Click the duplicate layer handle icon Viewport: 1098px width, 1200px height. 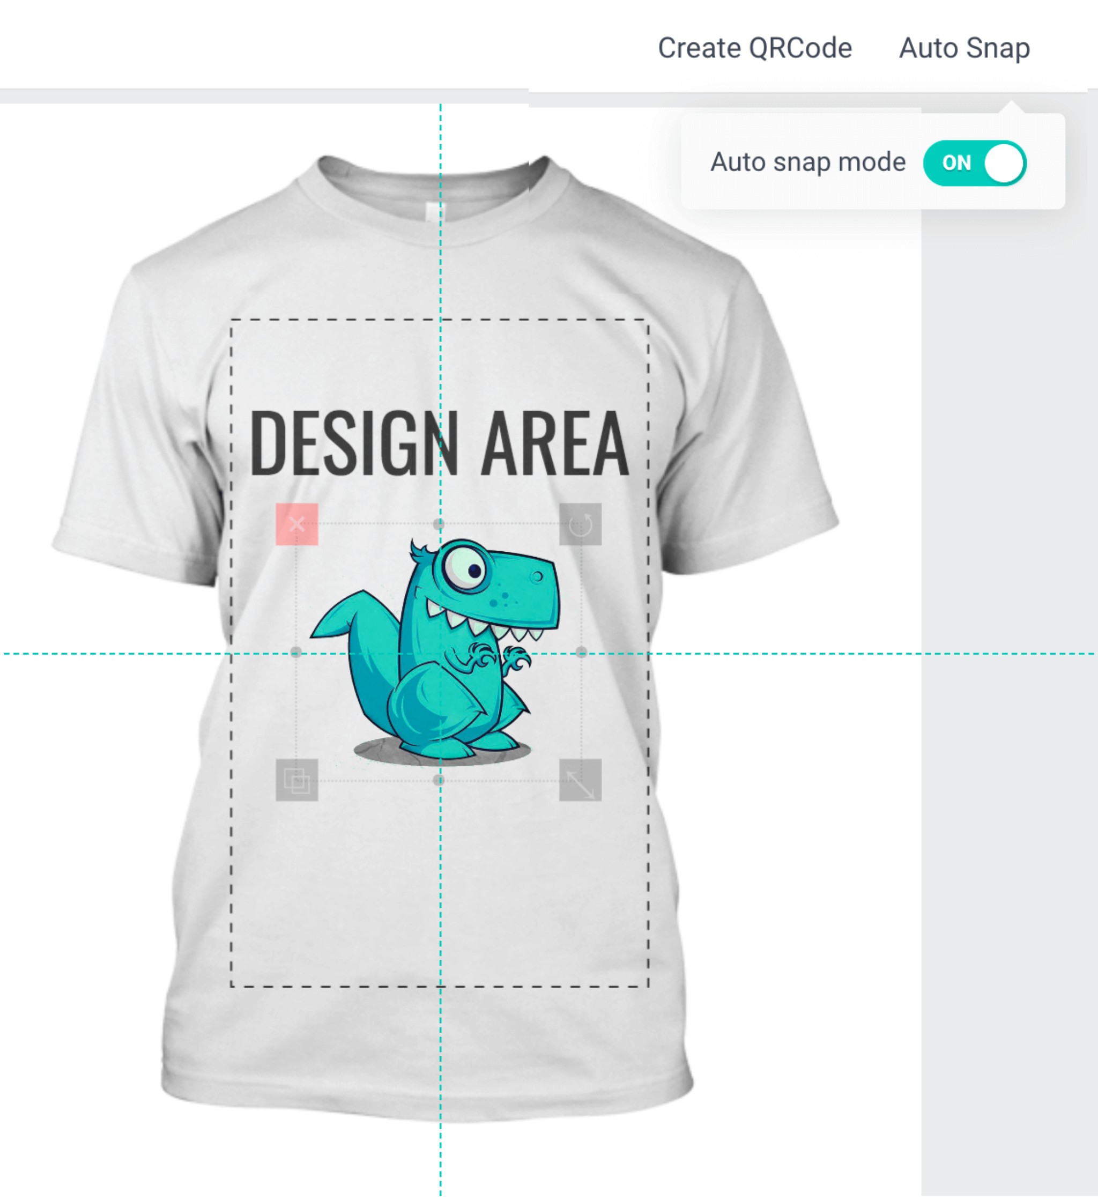(x=296, y=780)
